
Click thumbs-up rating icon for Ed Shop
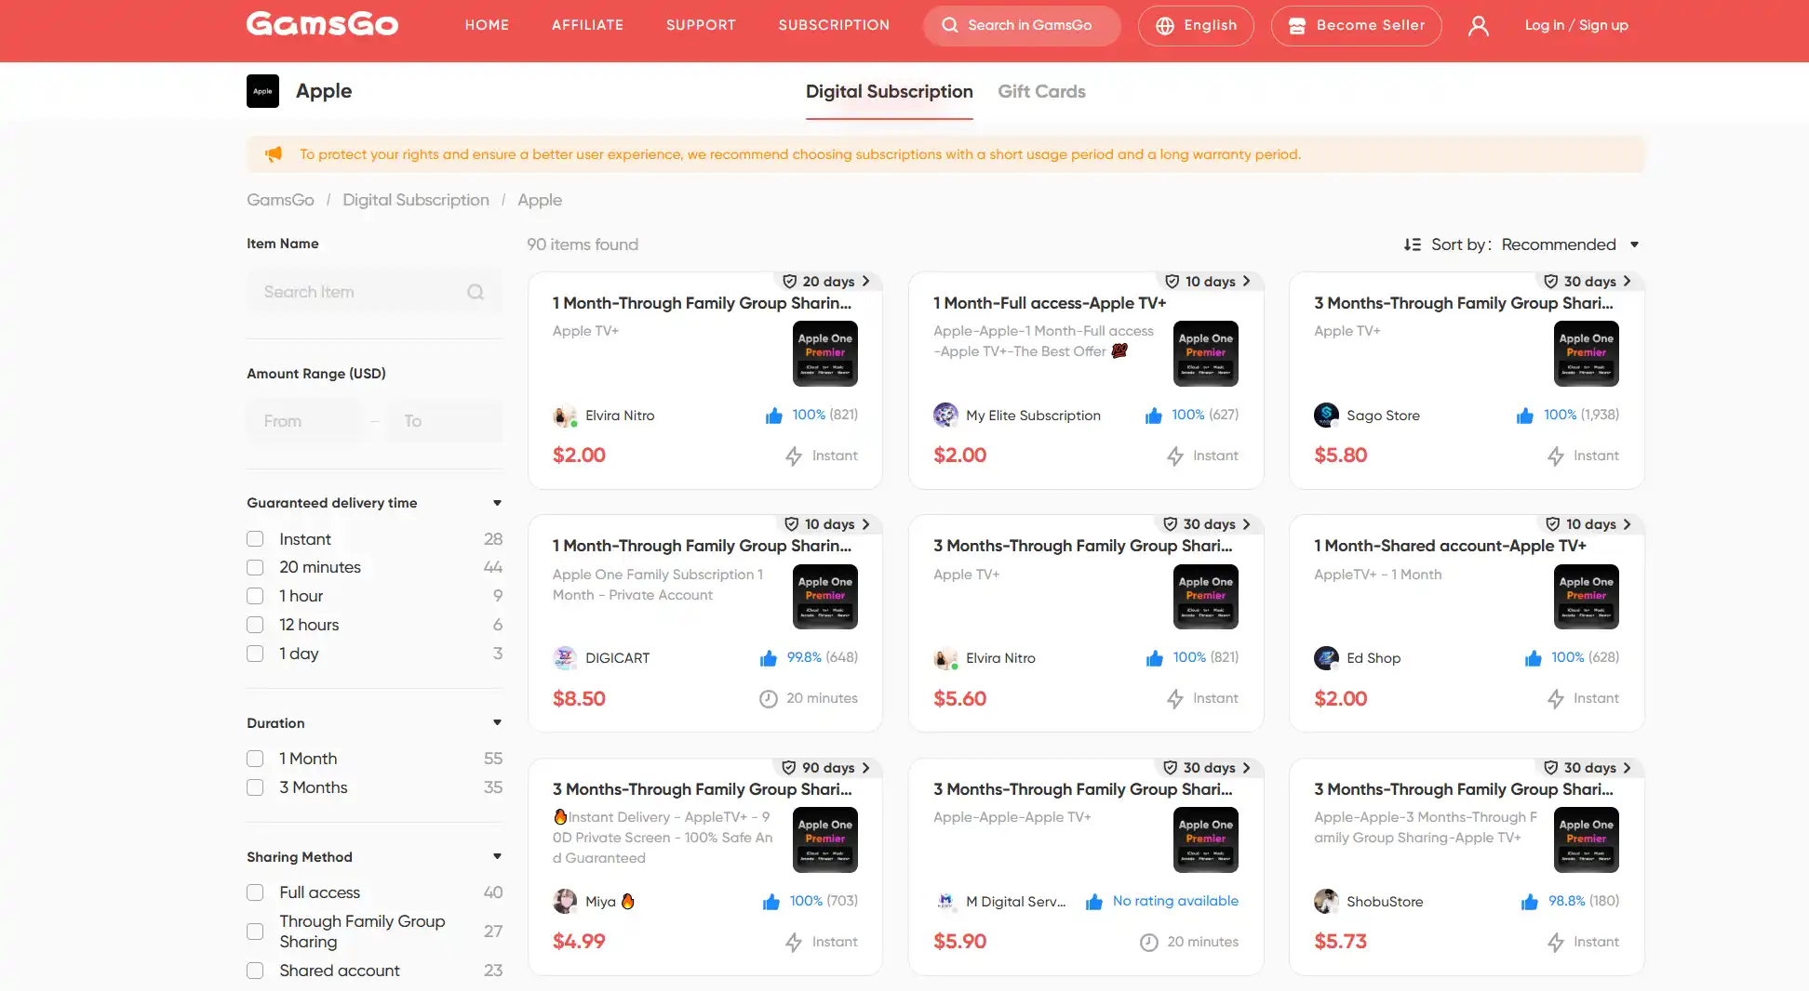[x=1533, y=658]
